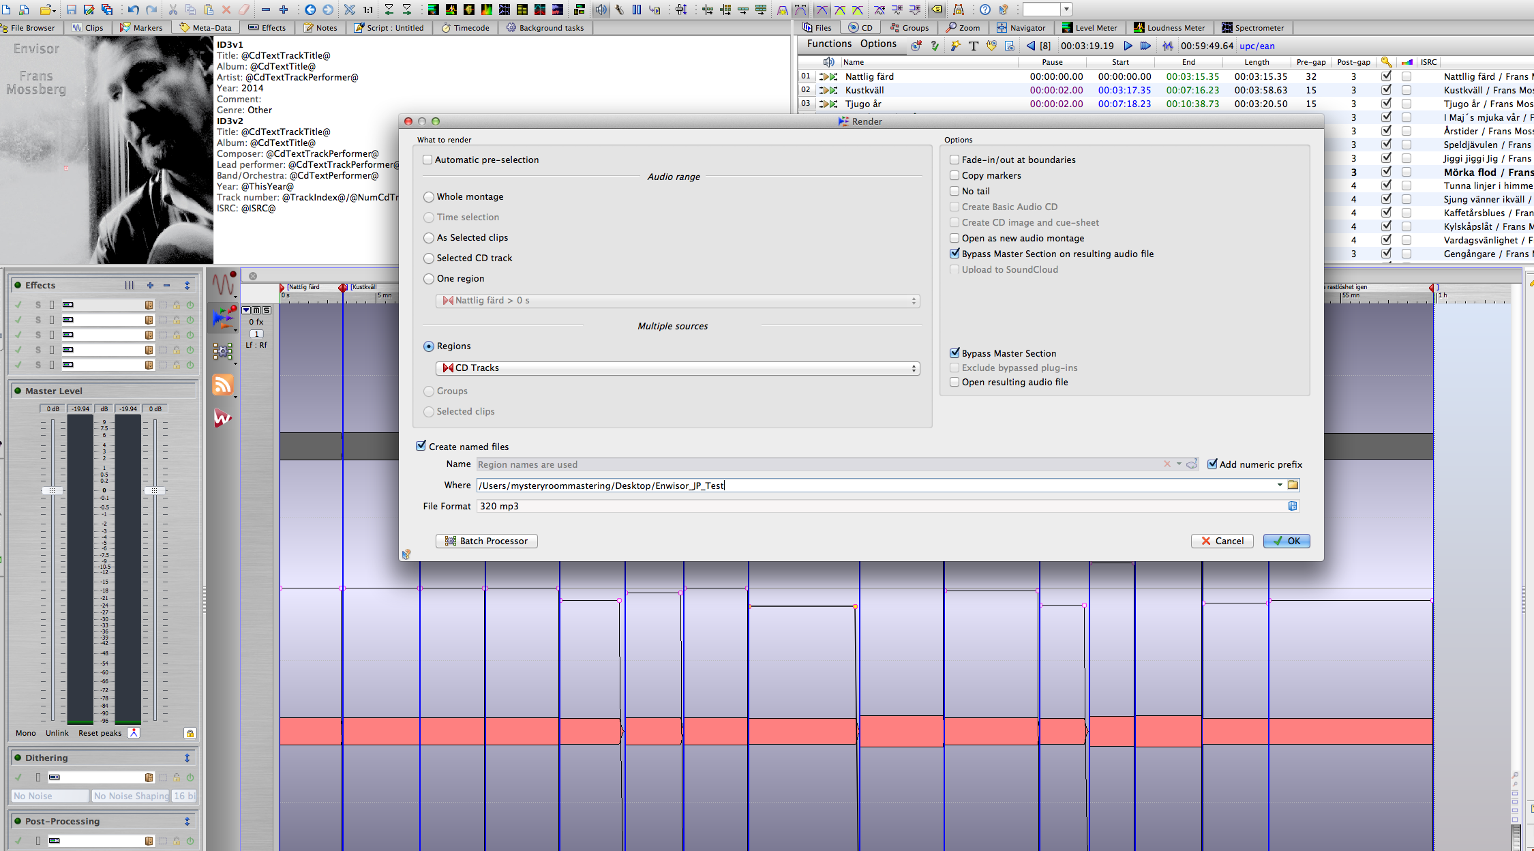Click play-next-track icon in CD toolbar
The height and width of the screenshot is (851, 1534).
[1145, 46]
